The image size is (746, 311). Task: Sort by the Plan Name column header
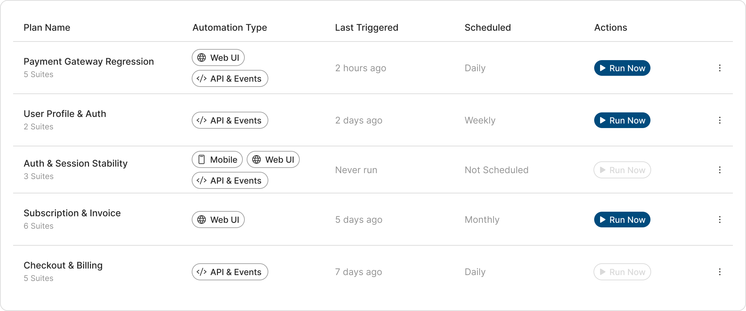click(x=47, y=27)
